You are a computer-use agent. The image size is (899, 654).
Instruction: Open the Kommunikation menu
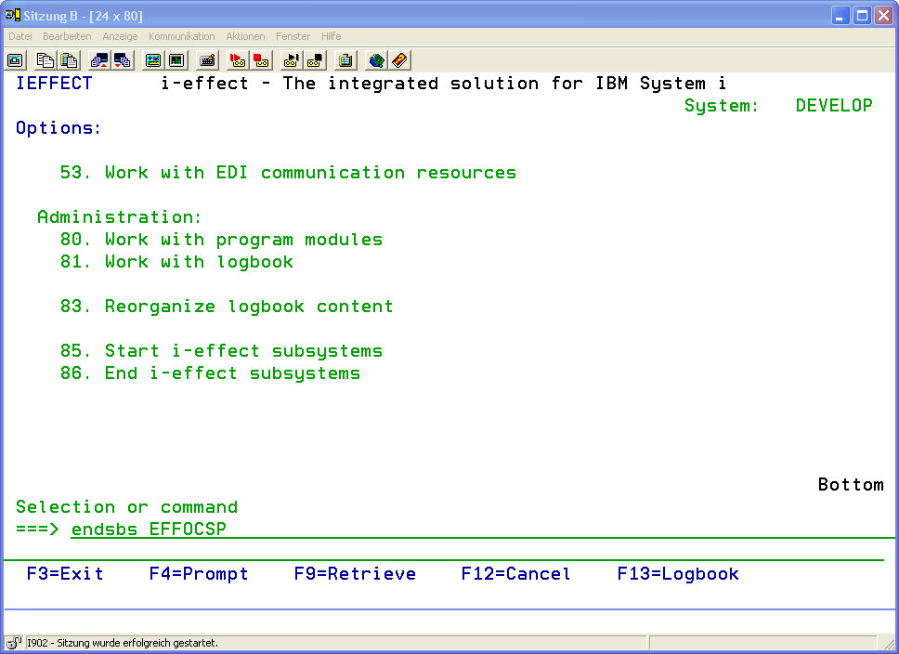point(181,36)
